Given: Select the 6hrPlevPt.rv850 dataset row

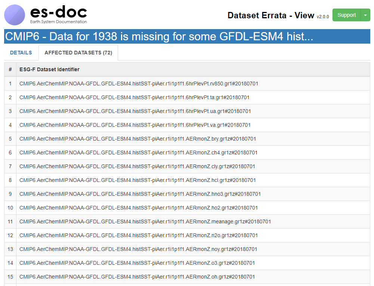Looking at the screenshot, I should 139,84.
